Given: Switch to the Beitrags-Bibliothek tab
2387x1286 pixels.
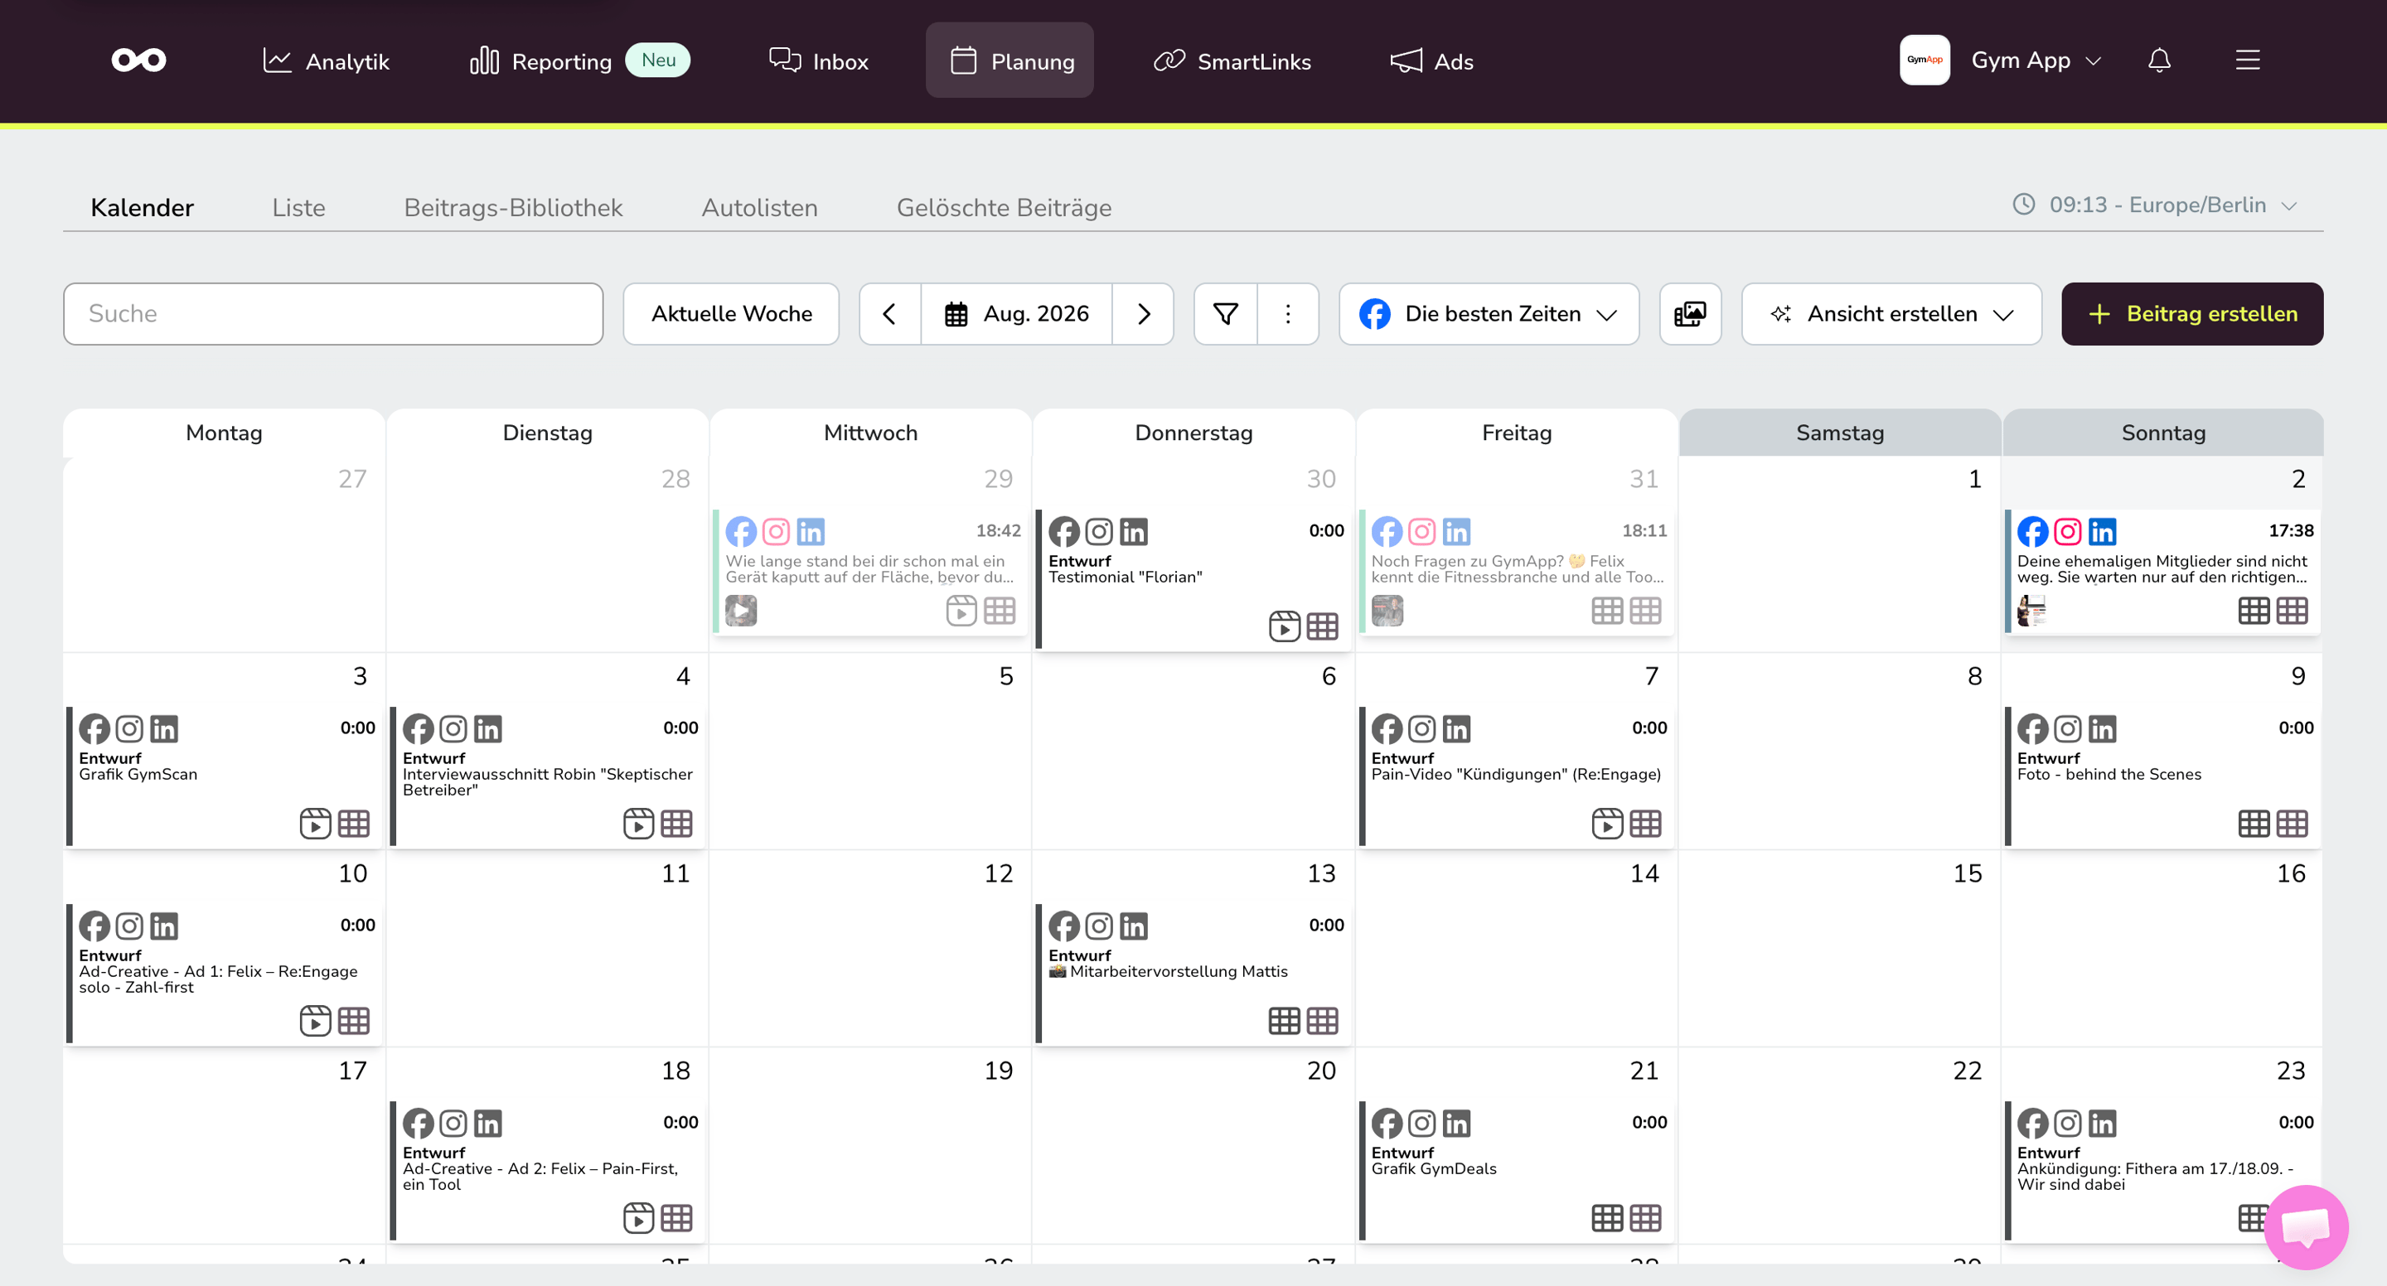Looking at the screenshot, I should [x=513, y=207].
